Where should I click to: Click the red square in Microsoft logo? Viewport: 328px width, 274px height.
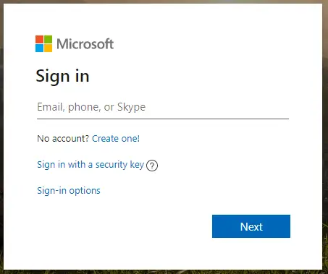(39, 39)
